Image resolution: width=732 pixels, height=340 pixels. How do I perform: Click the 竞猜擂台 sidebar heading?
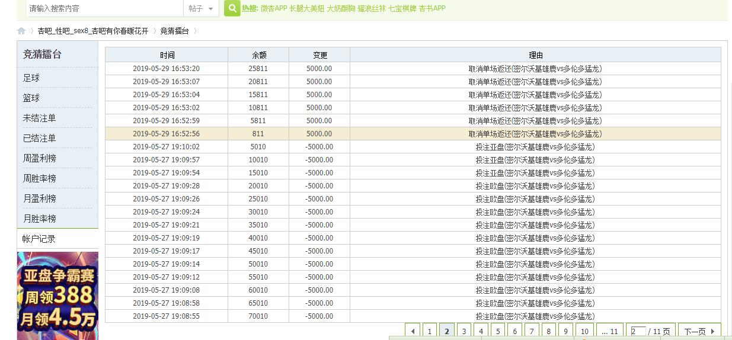42,54
